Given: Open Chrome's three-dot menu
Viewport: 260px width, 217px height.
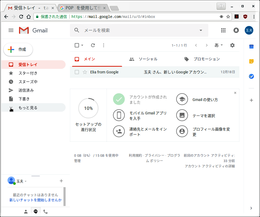Looking at the screenshot, I should coord(254,17).
